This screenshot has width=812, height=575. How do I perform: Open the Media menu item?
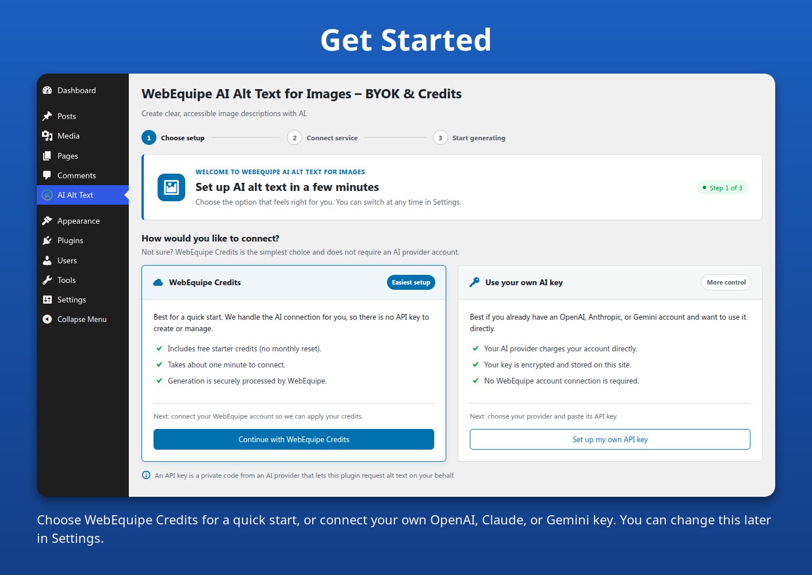click(68, 136)
